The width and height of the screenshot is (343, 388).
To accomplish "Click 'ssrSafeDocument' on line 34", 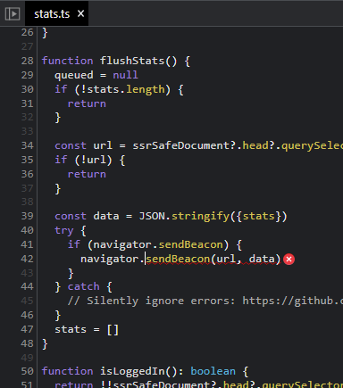I will click(x=180, y=145).
